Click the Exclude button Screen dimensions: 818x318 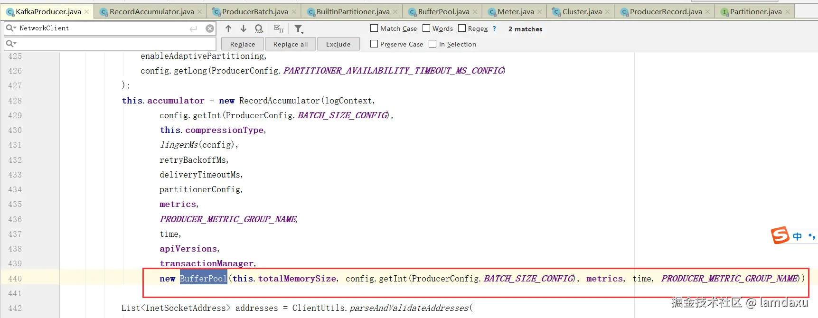[x=338, y=44]
